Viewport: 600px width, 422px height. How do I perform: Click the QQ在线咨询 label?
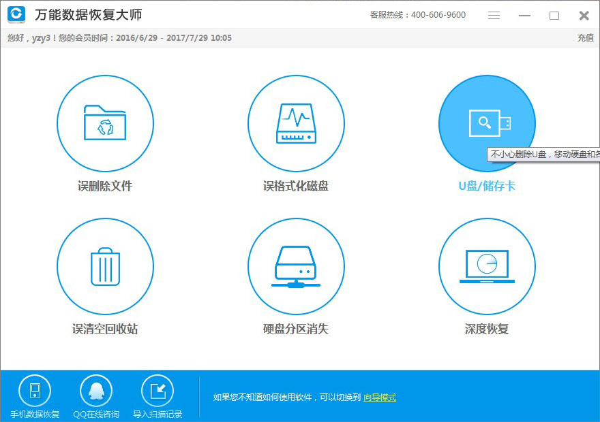(96, 415)
